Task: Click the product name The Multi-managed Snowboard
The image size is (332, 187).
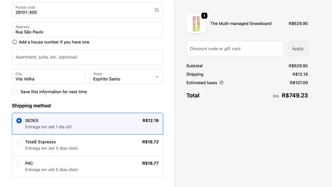Action: pyautogui.click(x=241, y=24)
